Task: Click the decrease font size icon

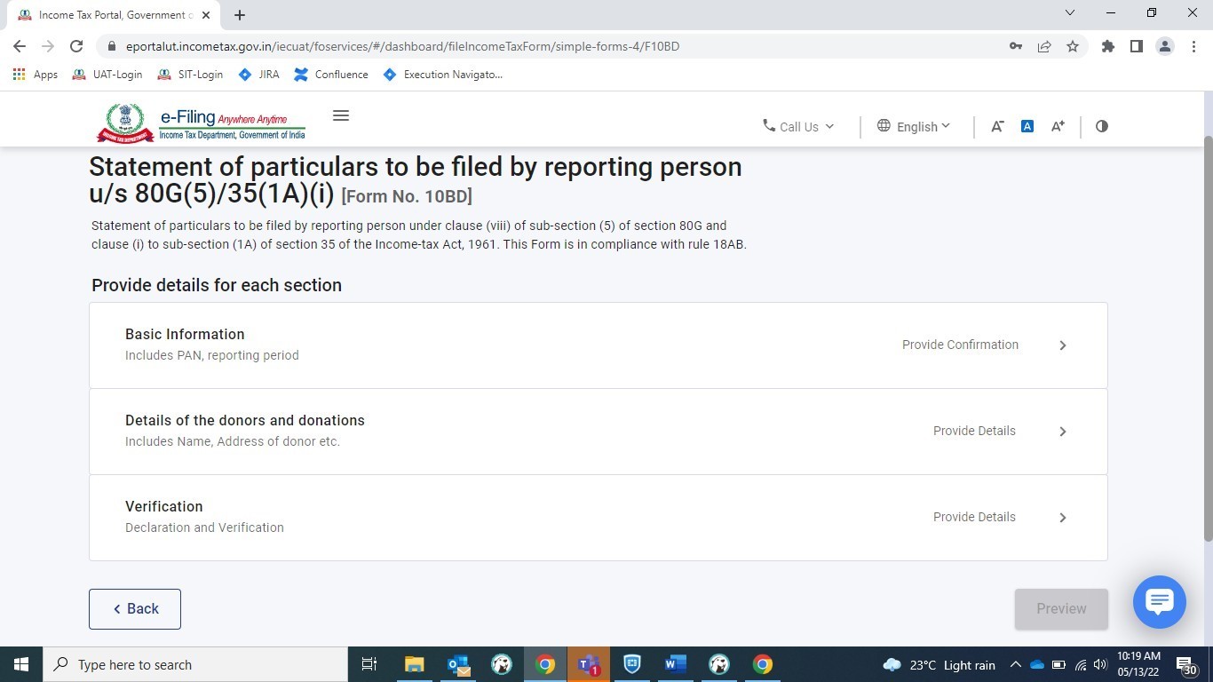Action: coord(997,126)
